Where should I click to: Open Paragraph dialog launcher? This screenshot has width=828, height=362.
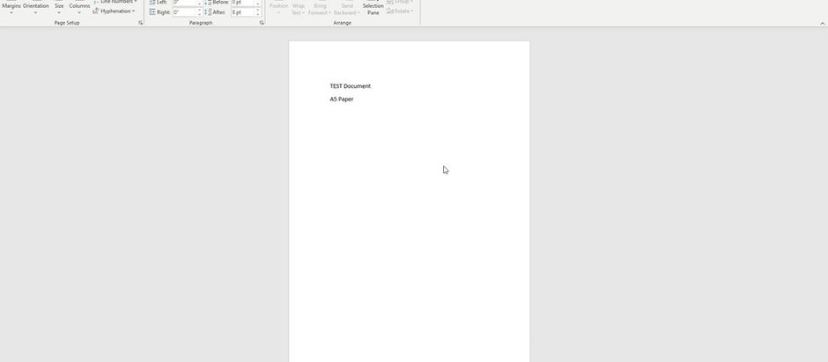[x=262, y=23]
